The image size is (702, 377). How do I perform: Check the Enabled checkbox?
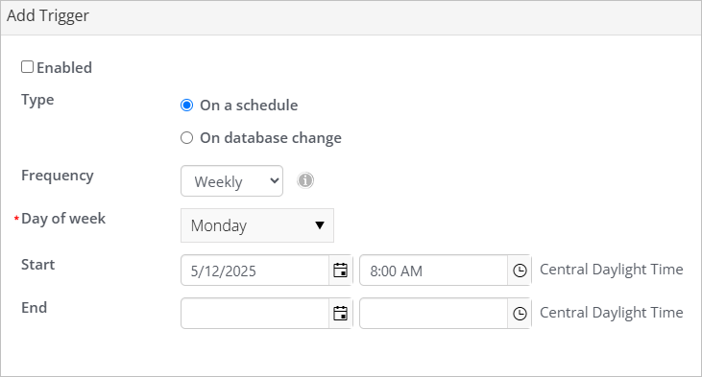coord(27,66)
